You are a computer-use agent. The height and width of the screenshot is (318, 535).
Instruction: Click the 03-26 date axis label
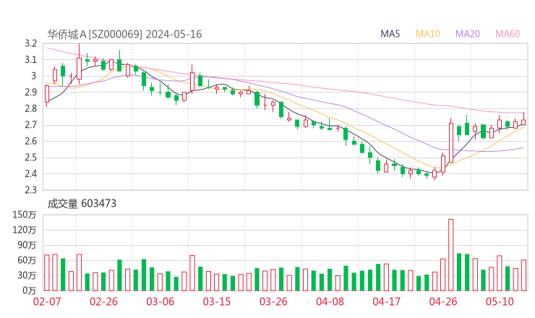point(273,301)
